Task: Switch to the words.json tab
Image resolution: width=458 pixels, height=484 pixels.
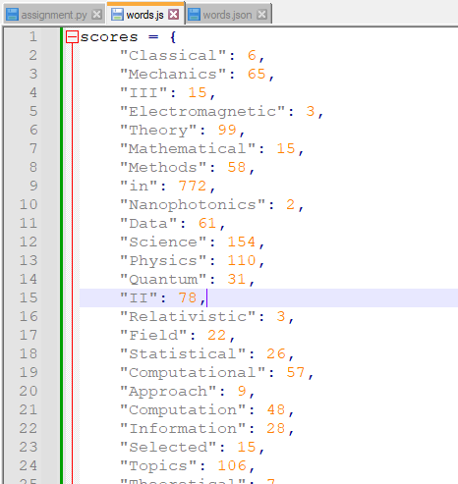Action: tap(227, 15)
